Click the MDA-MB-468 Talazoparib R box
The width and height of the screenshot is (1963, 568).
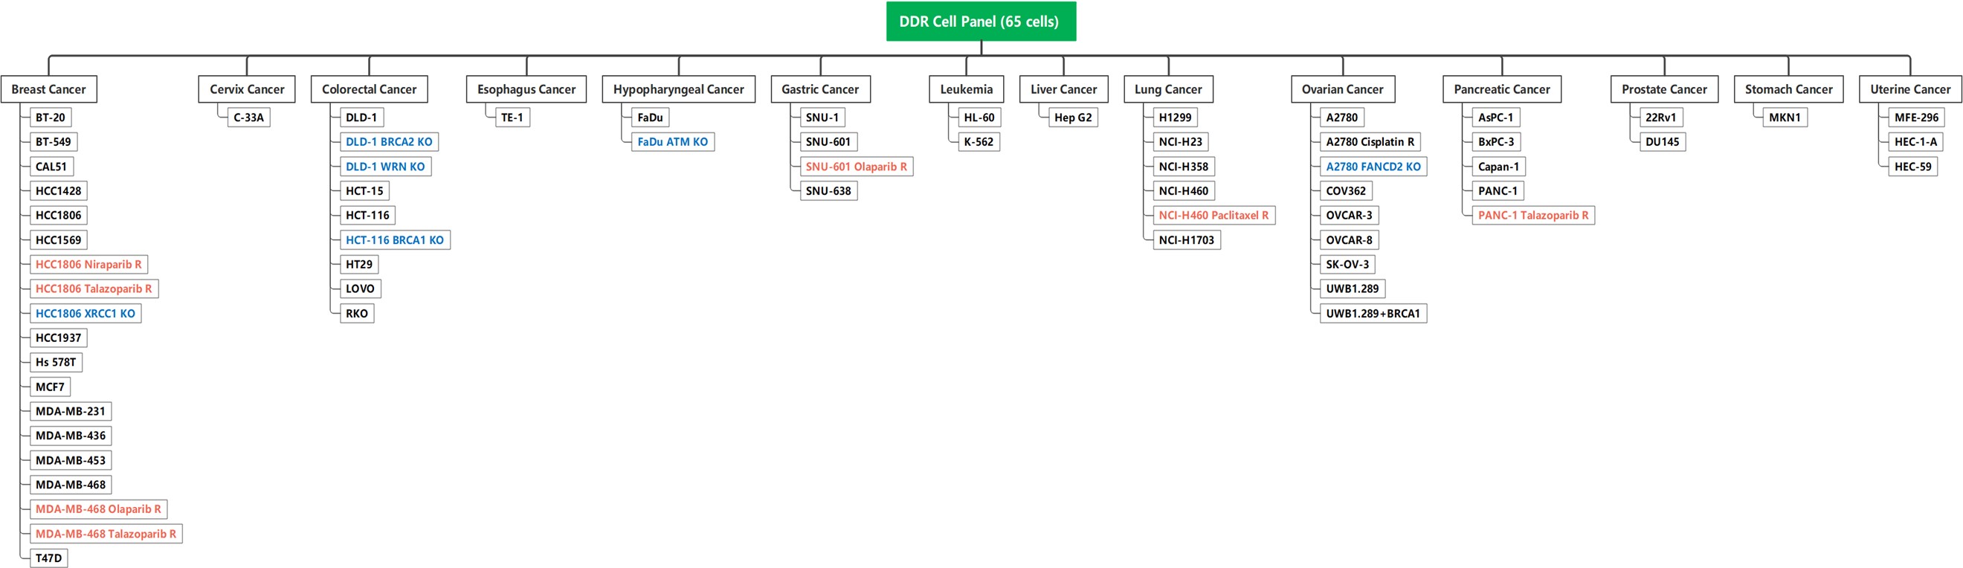[x=106, y=534]
